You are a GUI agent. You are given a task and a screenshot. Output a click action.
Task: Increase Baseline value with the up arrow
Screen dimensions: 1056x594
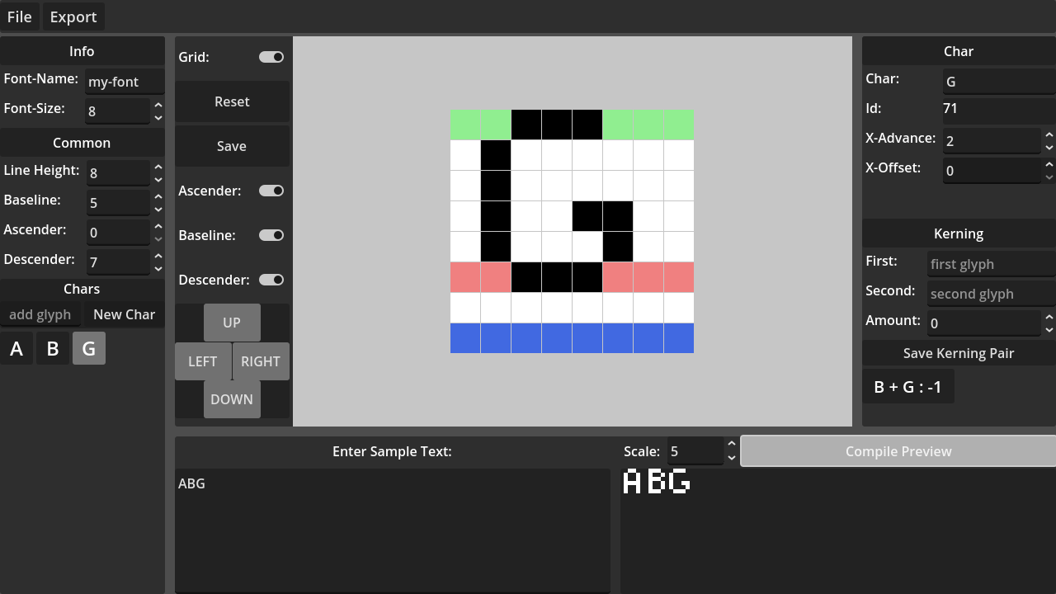[x=158, y=196]
